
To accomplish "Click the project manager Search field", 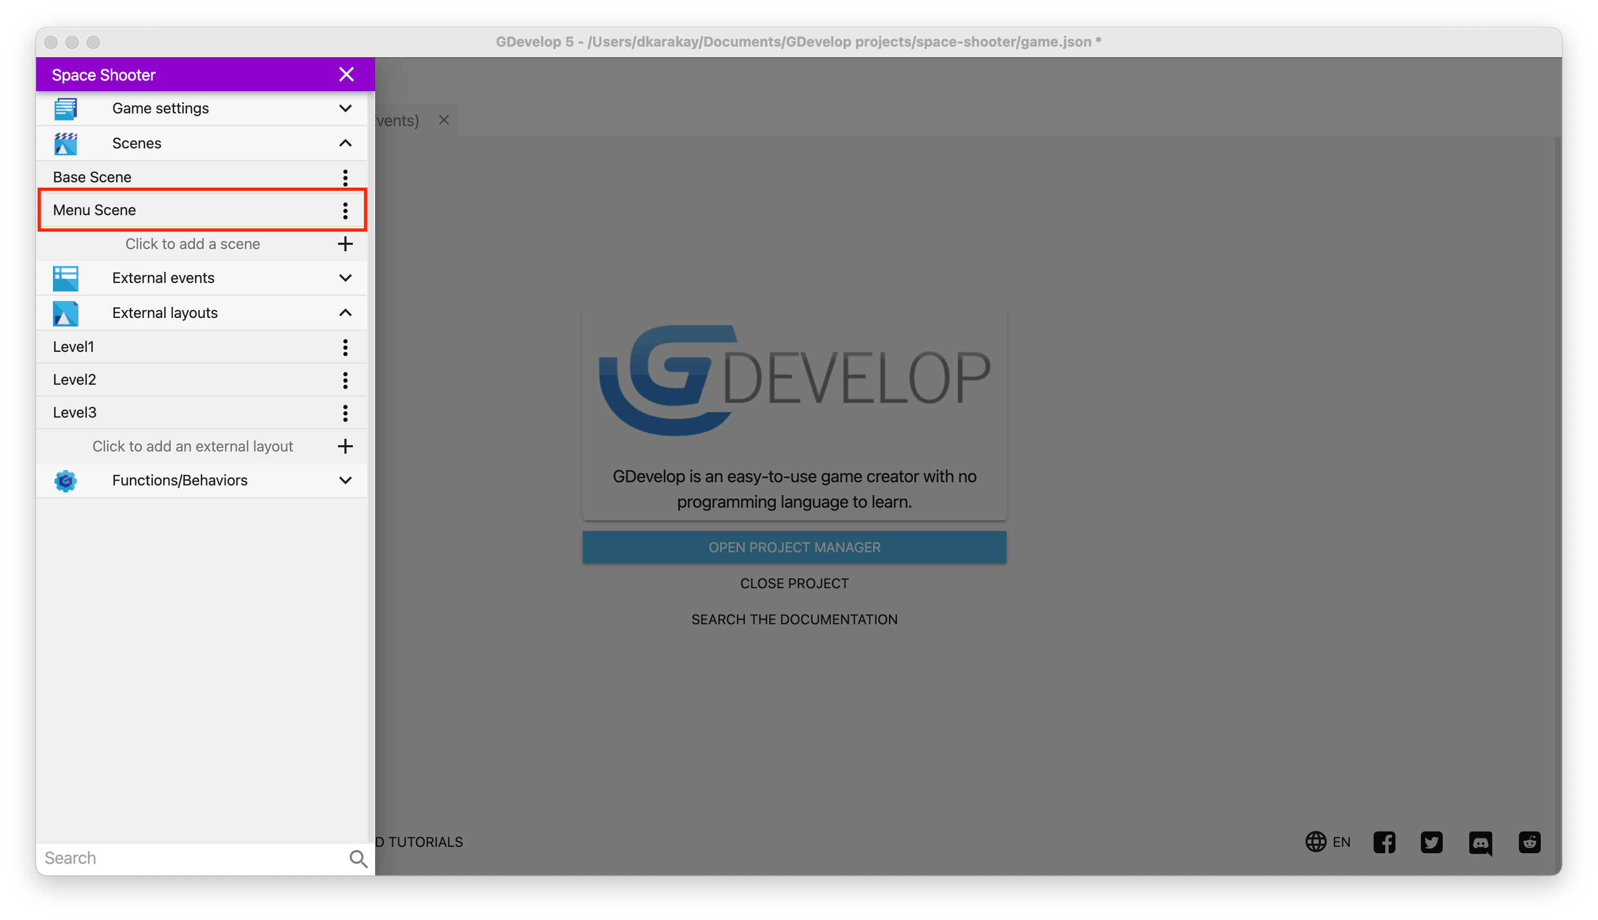I will click(x=190, y=858).
